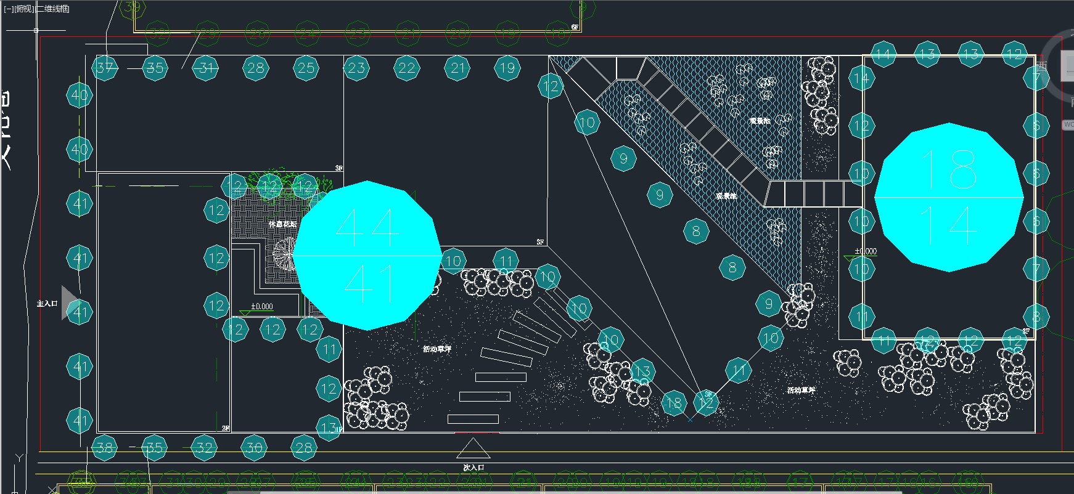Viewport: 1074px width, 494px height.
Task: Open the 二维线框 visual style menu
Action: click(54, 9)
